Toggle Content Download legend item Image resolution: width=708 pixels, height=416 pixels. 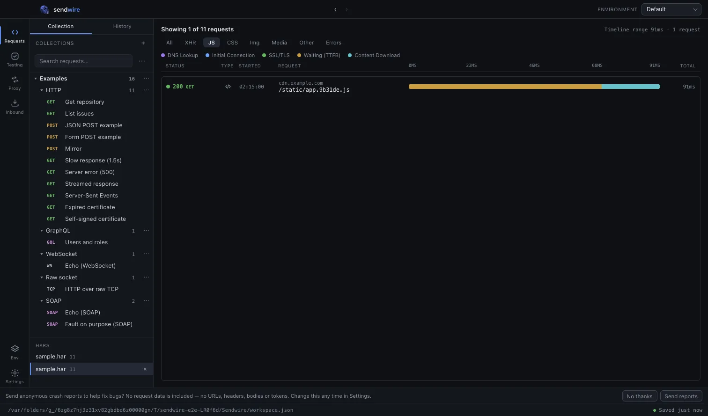[x=374, y=55]
